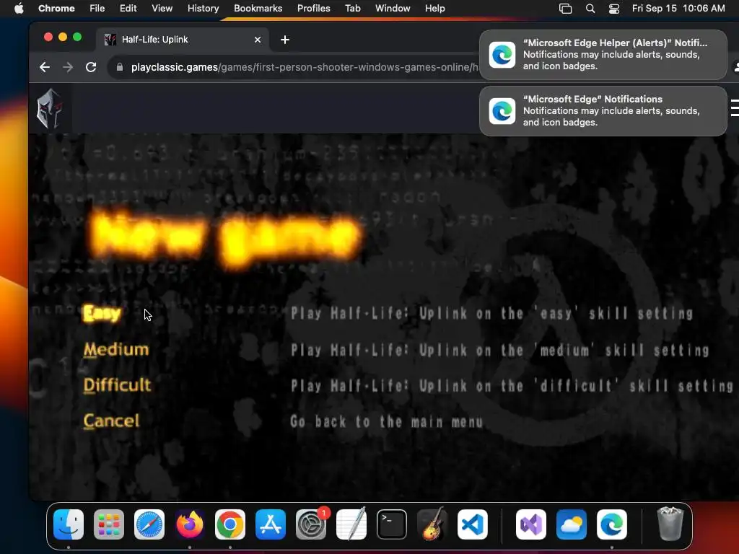Screen dimensions: 739x554
Task: Reload the current page
Action: [91, 67]
